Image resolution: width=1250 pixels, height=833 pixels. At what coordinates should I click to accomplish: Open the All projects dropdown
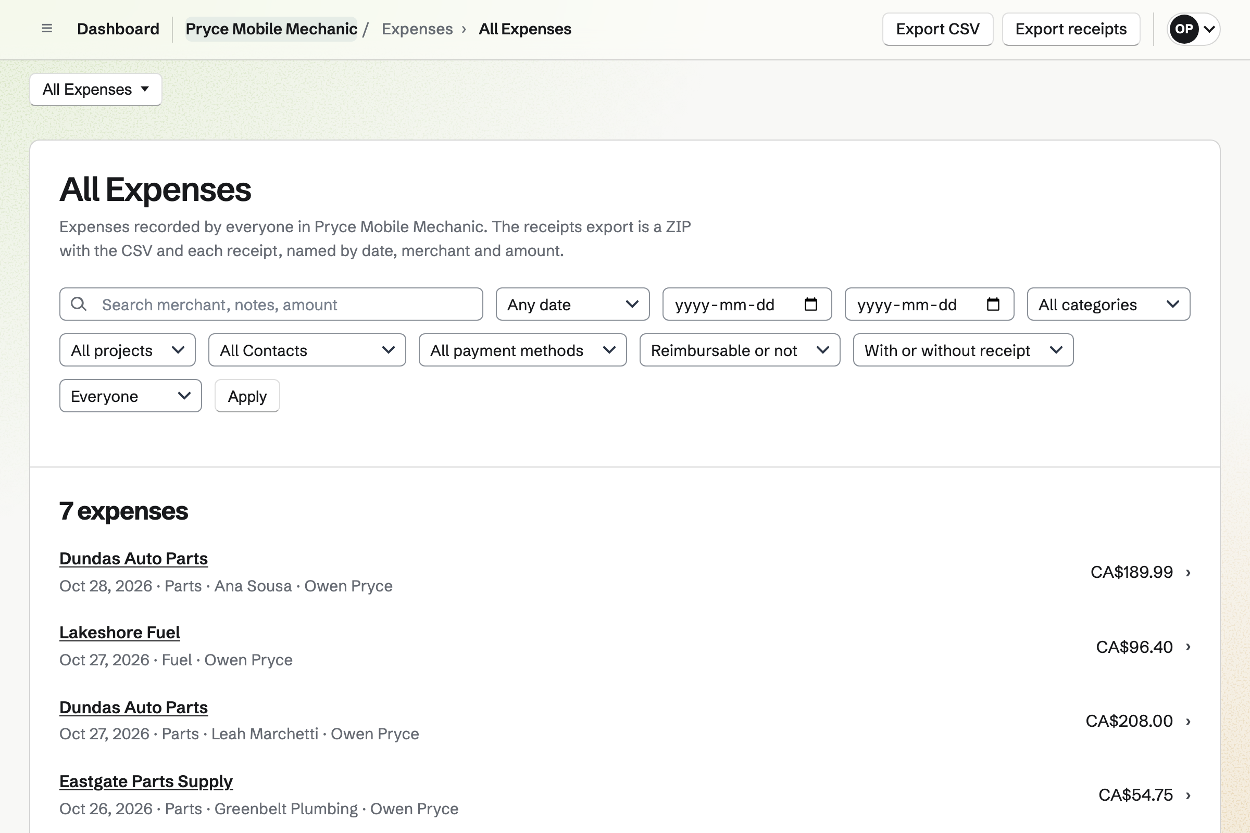(x=128, y=350)
